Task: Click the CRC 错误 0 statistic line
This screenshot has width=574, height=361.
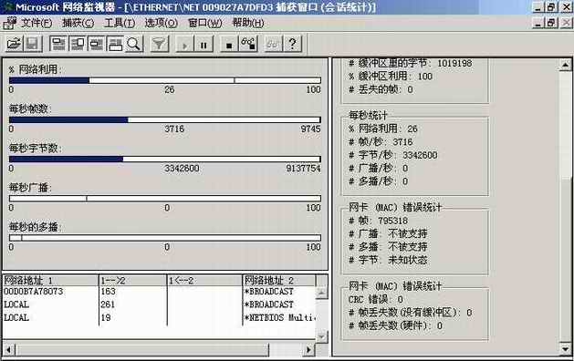Action: coord(376,300)
